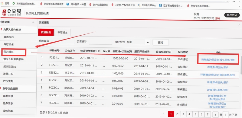Viewport: 242px width, 118px height.
Task: Open the 新版交易系统登录页 bookmark
Action: (x=52, y=4)
